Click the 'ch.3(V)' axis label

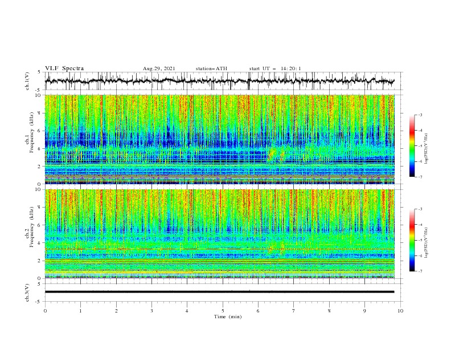coord(27,293)
